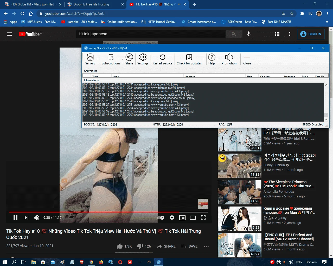Open the YouTube hamburger guide menu

[9, 34]
